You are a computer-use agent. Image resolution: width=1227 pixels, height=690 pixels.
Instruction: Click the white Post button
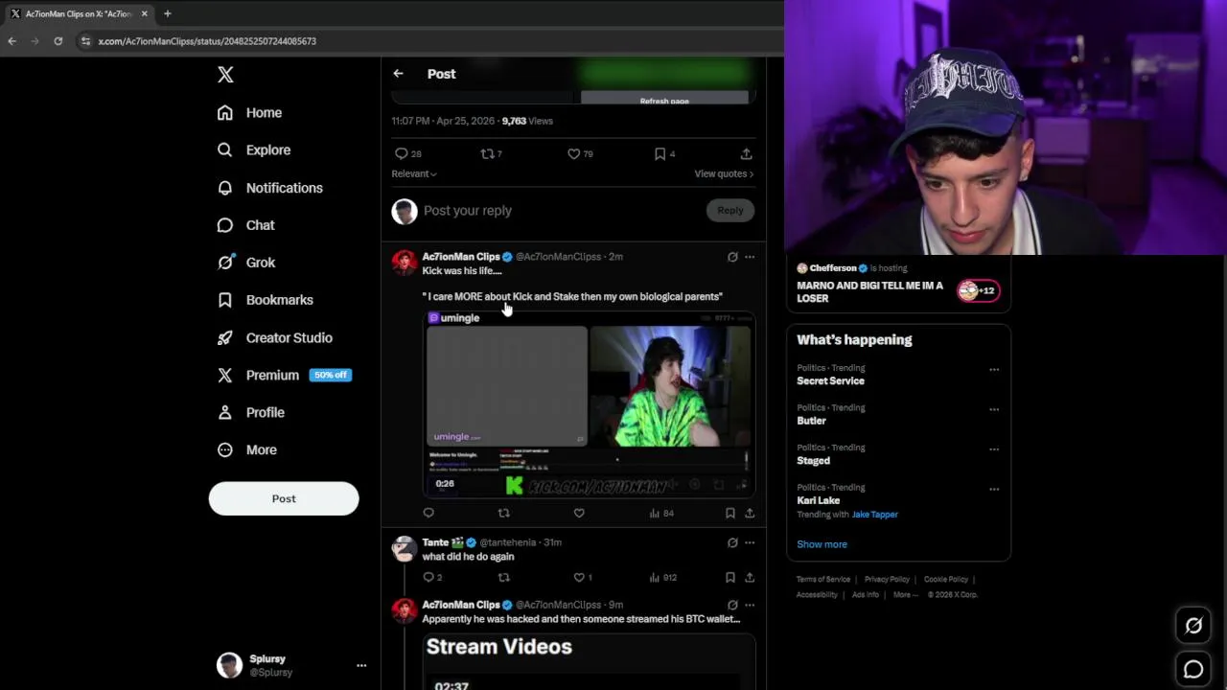click(284, 498)
